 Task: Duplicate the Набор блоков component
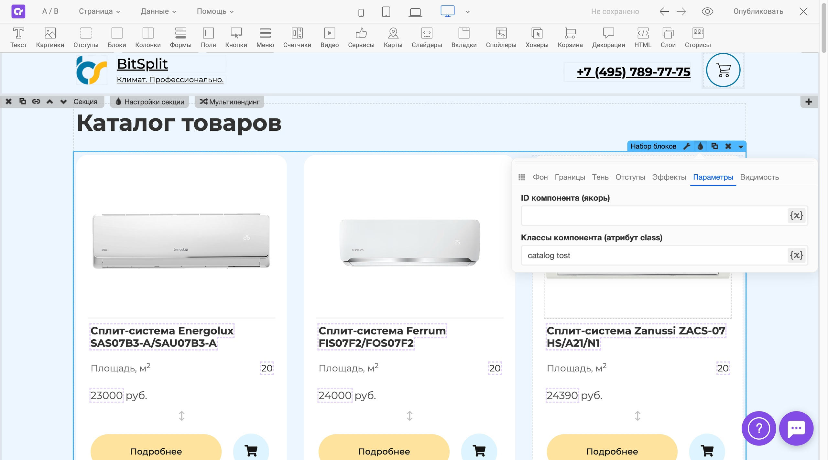714,146
